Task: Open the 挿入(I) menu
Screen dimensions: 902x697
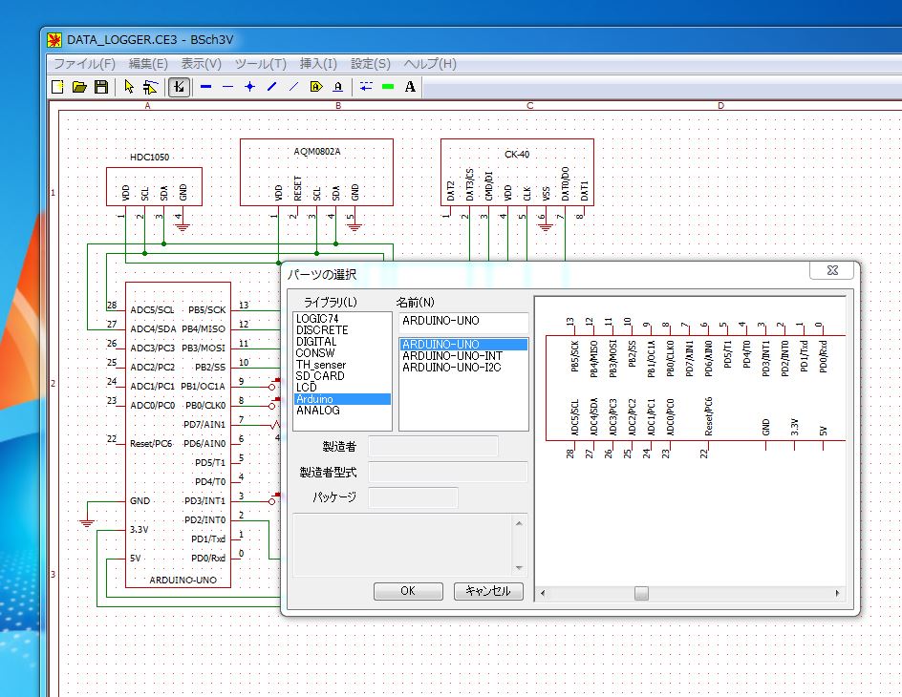Action: pyautogui.click(x=318, y=64)
